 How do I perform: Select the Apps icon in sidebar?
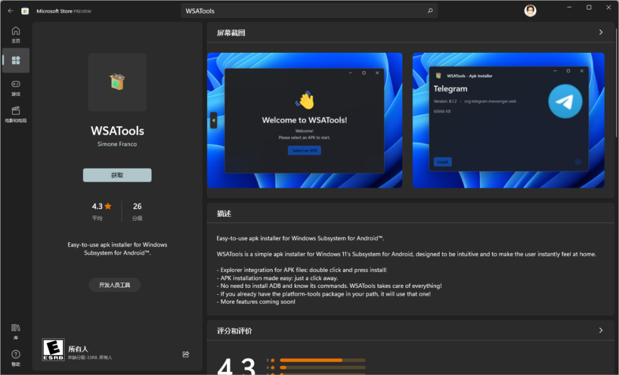point(15,60)
